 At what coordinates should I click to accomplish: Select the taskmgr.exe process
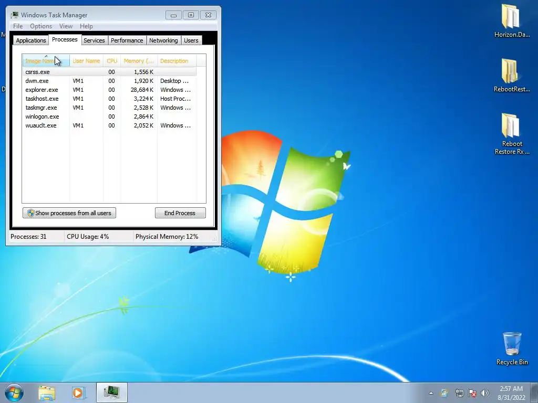point(109,108)
